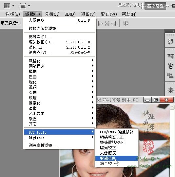The image size is (175, 177).
Task: Minimize the 背景 副本 document window
Action: (147, 100)
